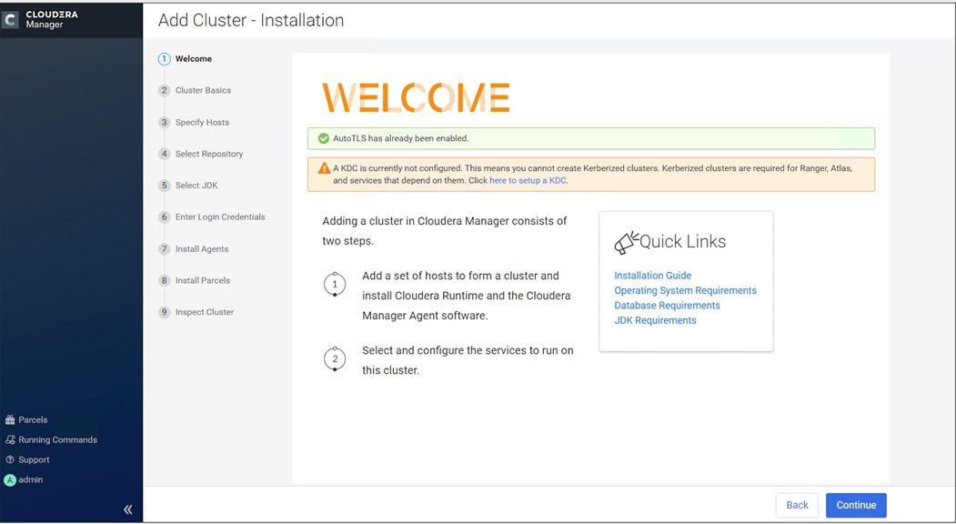Click the orange KDC warning triangle icon
Image resolution: width=956 pixels, height=524 pixels.
[x=325, y=167]
